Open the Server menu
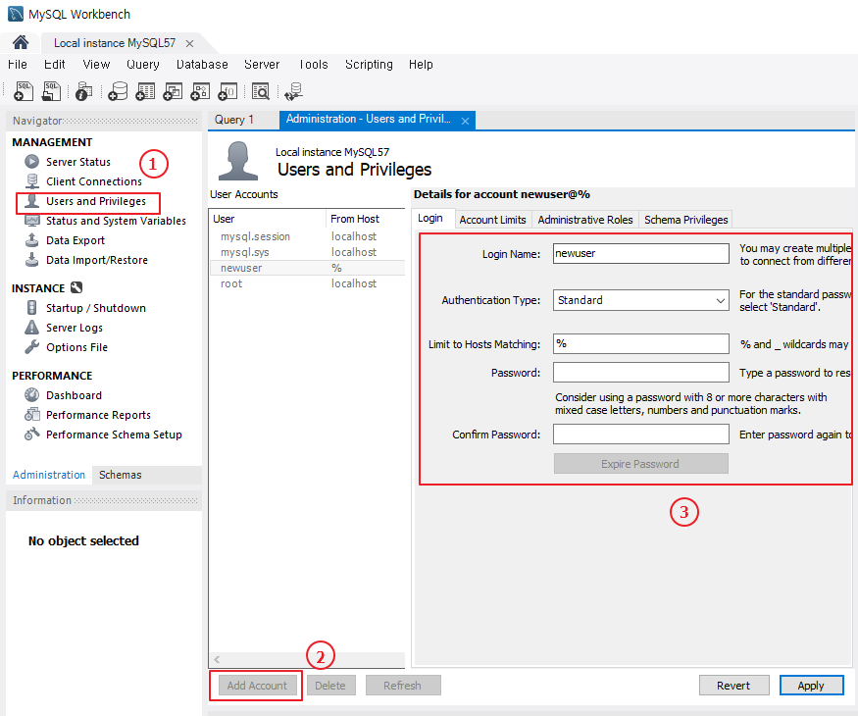The width and height of the screenshot is (858, 716). [262, 65]
